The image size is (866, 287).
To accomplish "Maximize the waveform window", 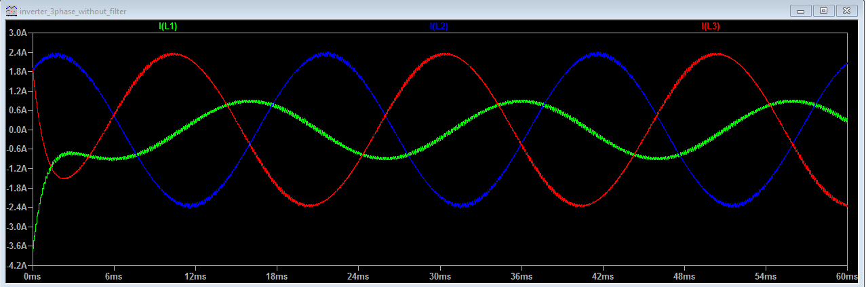I will click(x=823, y=11).
